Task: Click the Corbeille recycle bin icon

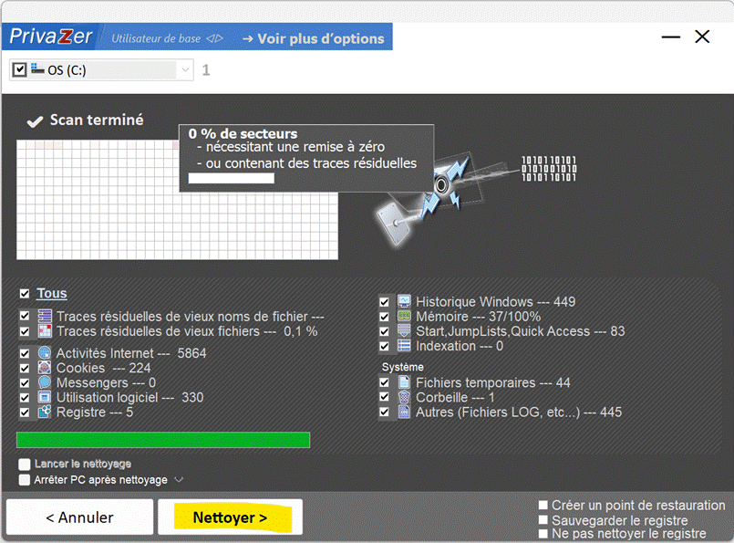Action: click(404, 397)
